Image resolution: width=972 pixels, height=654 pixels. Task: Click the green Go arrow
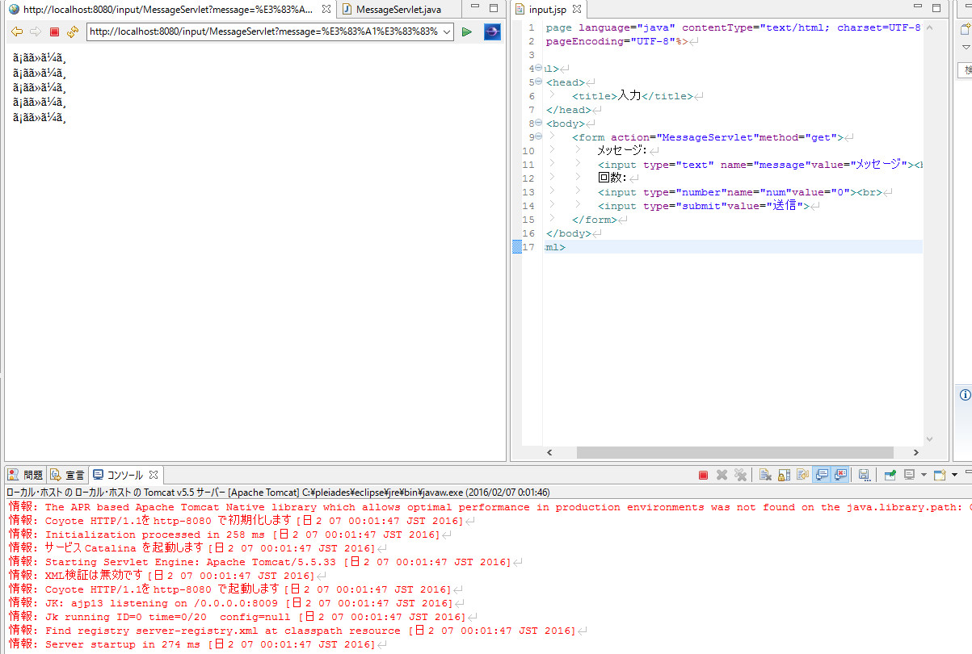[x=467, y=31]
